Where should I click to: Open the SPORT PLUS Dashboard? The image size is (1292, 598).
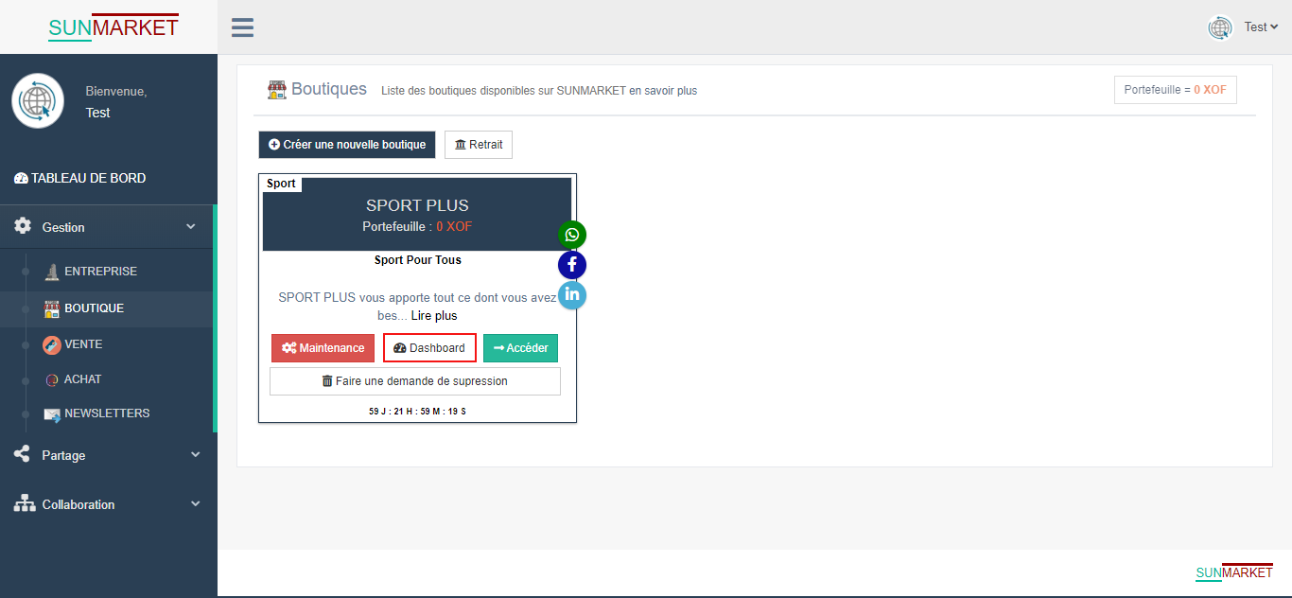(429, 348)
